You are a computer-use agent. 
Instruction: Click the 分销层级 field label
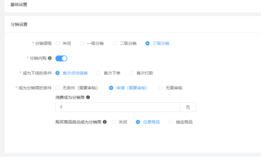44,43
